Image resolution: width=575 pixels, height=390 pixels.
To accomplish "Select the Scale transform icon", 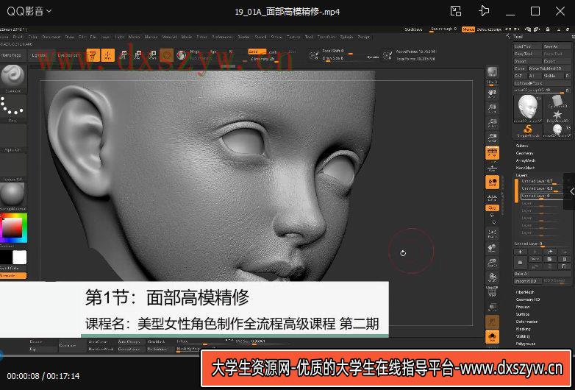I will (137, 55).
